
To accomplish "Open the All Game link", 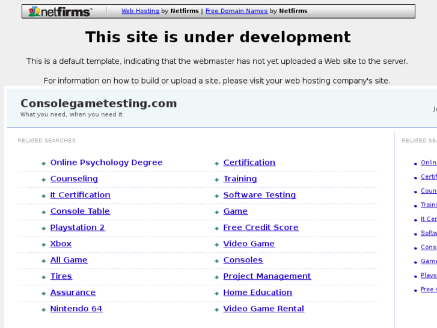I will pos(69,260).
